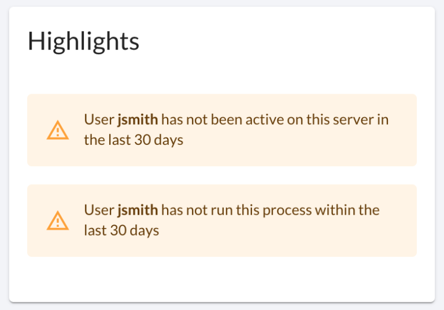The width and height of the screenshot is (444, 310).
Task: Click the warning triangle beside the process alert
Action: (58, 221)
